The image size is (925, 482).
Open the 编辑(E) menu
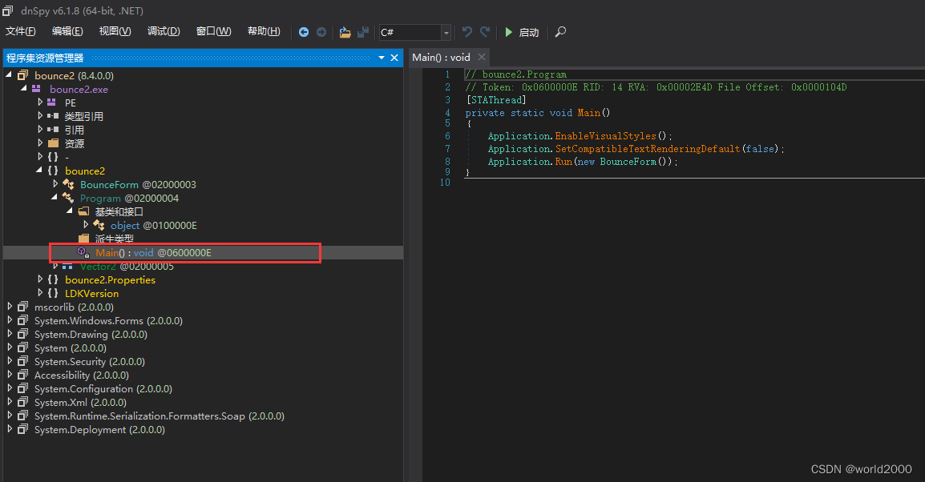67,31
